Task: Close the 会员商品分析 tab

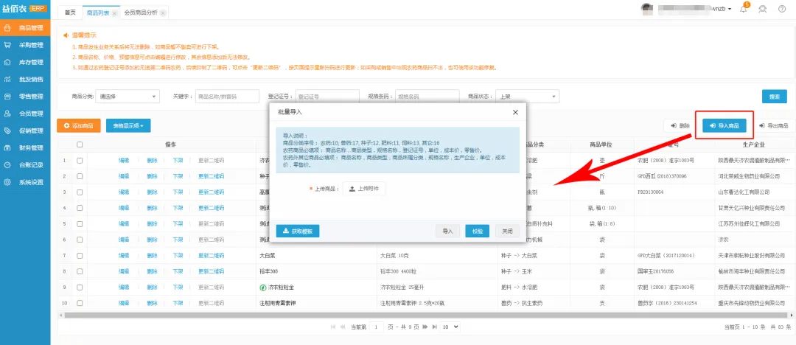Action: pos(163,13)
